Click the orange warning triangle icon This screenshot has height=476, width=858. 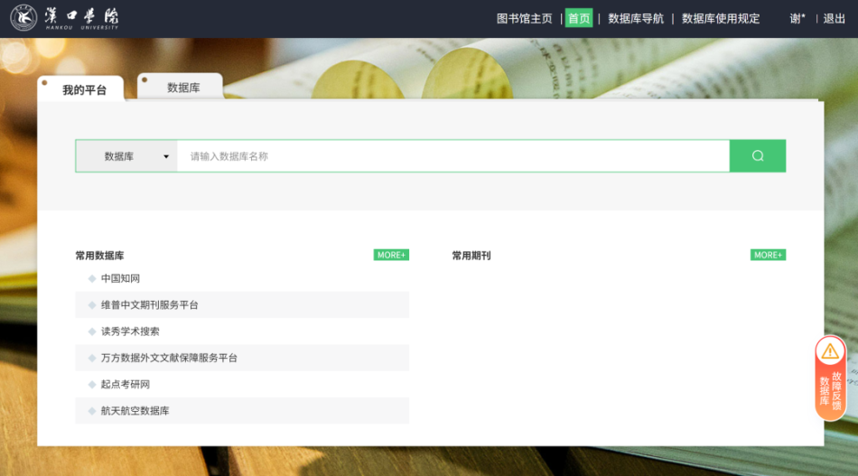(830, 351)
